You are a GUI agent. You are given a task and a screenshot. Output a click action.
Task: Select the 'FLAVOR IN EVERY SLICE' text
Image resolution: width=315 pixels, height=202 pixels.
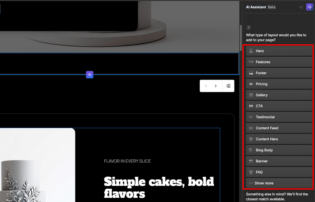[x=127, y=161]
